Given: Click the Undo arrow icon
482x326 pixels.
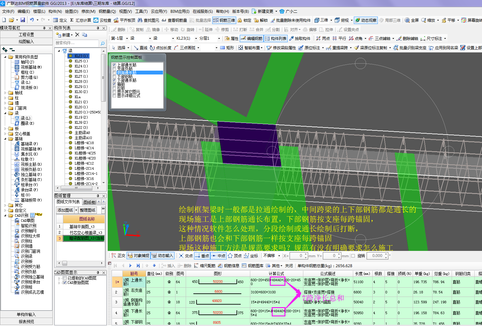Looking at the screenshot, I should coord(32,20).
